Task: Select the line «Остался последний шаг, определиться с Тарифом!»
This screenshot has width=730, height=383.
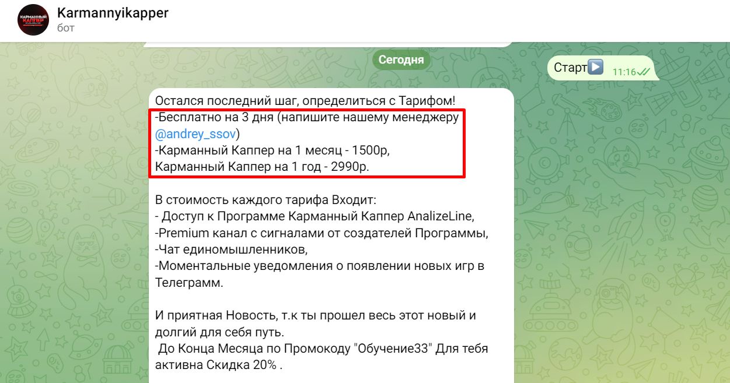Action: tap(305, 101)
